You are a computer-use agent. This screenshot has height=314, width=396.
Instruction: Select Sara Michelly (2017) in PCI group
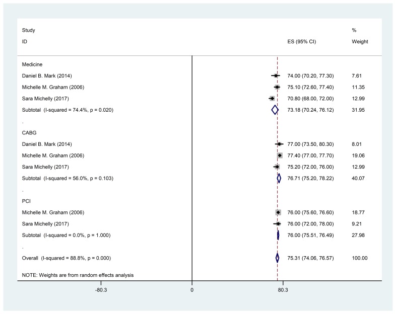pos(45,224)
